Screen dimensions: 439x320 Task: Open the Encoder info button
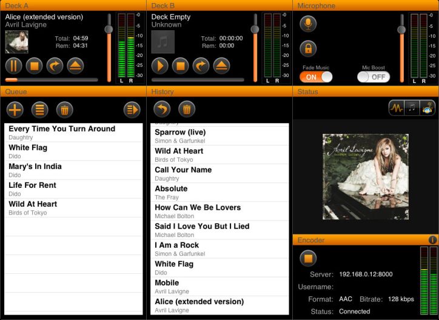point(432,240)
